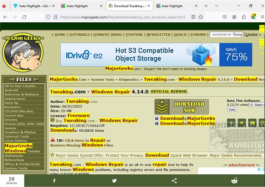Image resolution: width=265 pixels, height=187 pixels.
Task: Go back using the browser back arrow
Action: click(5, 17)
